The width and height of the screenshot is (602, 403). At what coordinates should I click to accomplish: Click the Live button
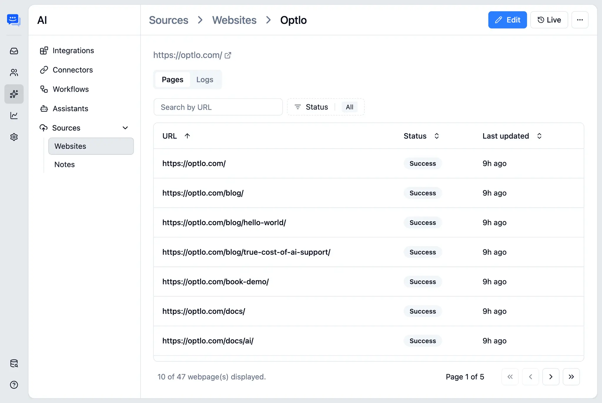pos(549,20)
